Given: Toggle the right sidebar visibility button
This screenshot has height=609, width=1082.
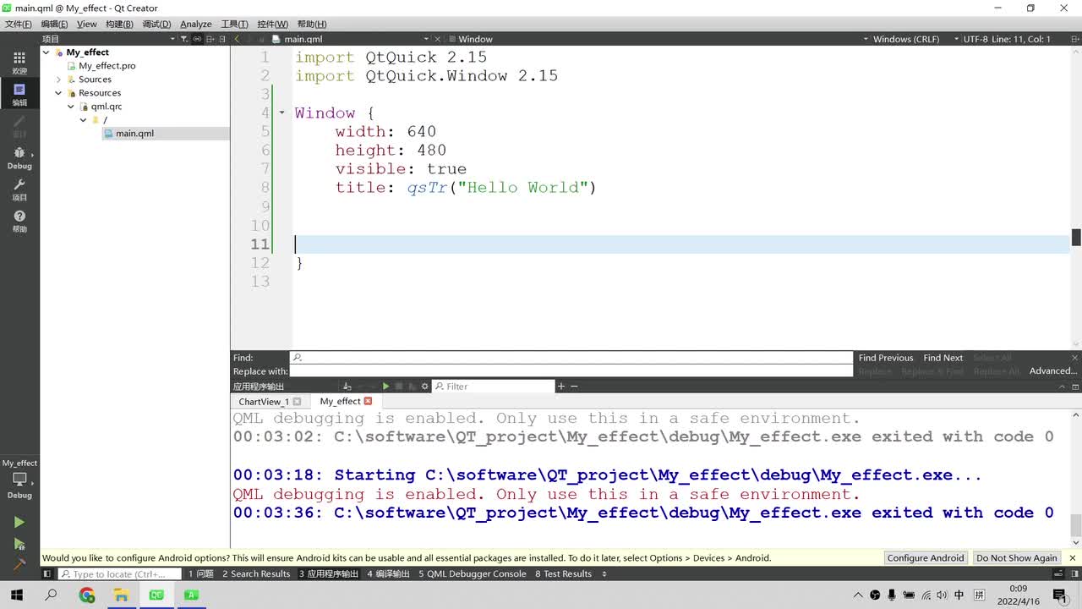Looking at the screenshot, I should pos(1074,574).
